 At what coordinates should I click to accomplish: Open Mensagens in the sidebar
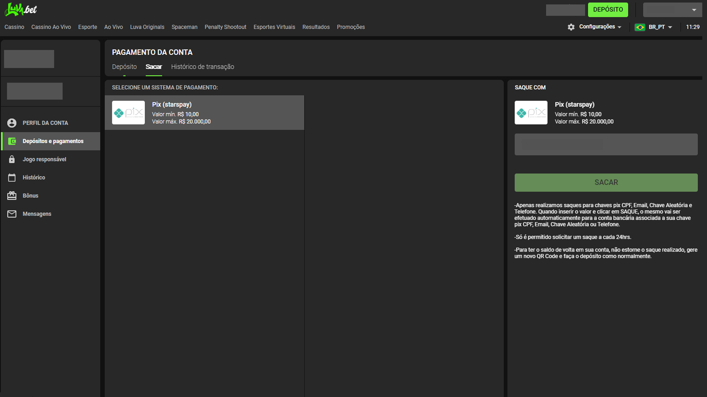click(50, 214)
